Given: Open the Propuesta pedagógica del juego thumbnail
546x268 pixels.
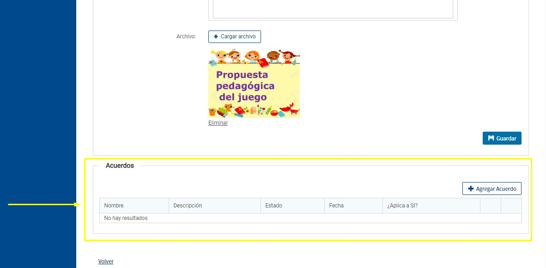Looking at the screenshot, I should 254,83.
